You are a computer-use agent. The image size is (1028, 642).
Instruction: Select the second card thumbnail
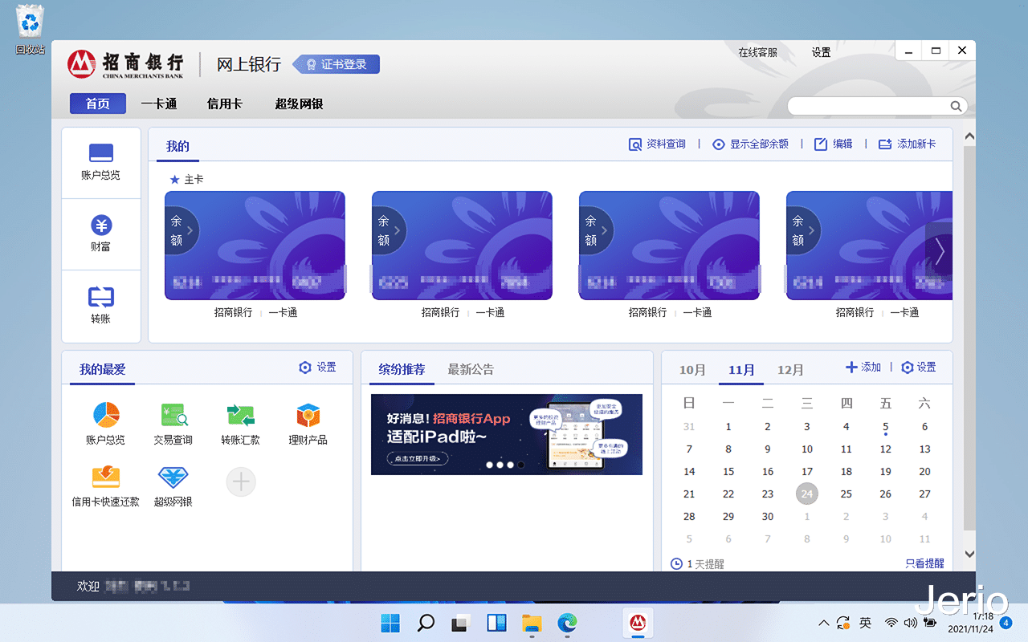(462, 246)
